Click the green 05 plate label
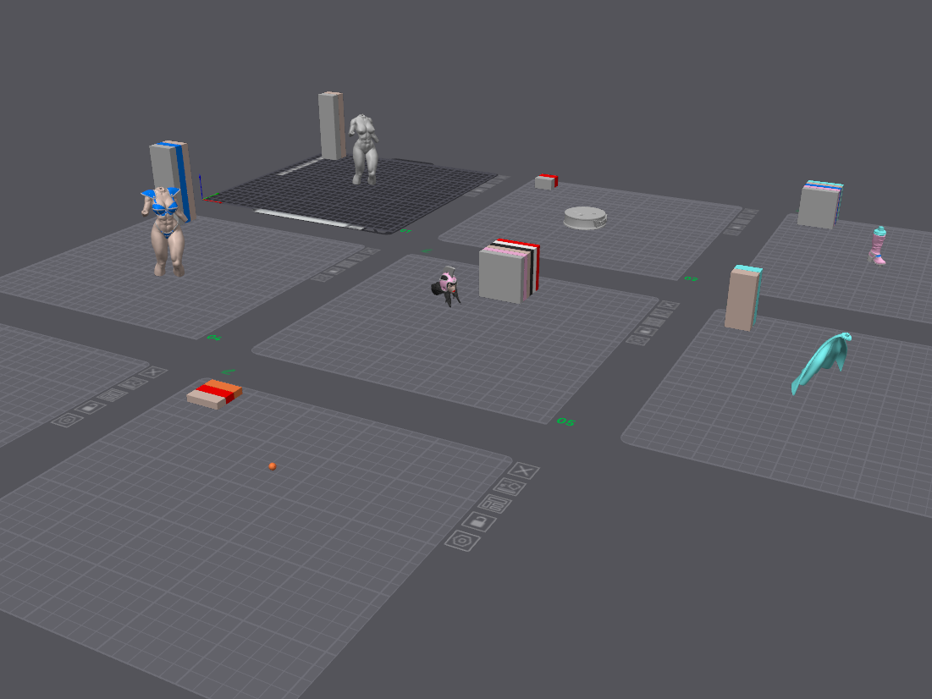Screen dimensions: 932x699 [x=565, y=421]
